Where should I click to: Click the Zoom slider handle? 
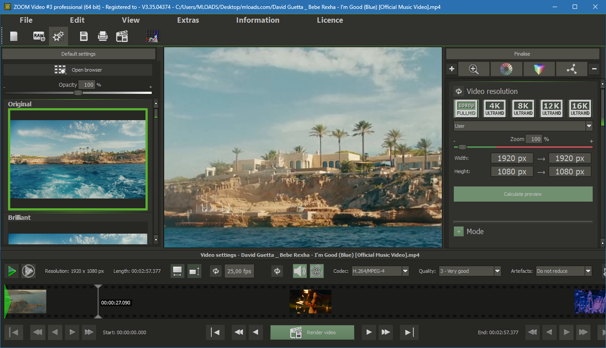tap(463, 147)
